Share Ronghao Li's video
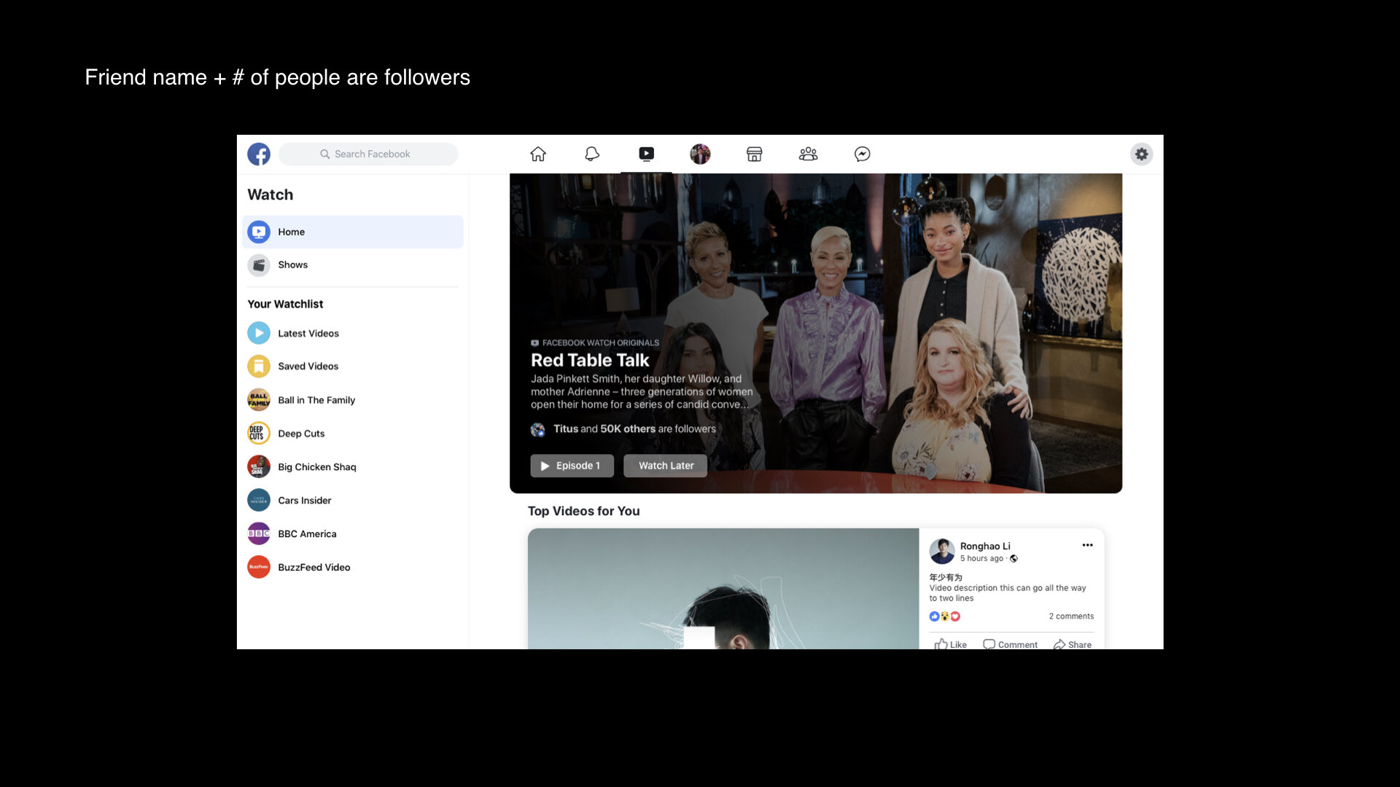The width and height of the screenshot is (1400, 787). (1072, 644)
